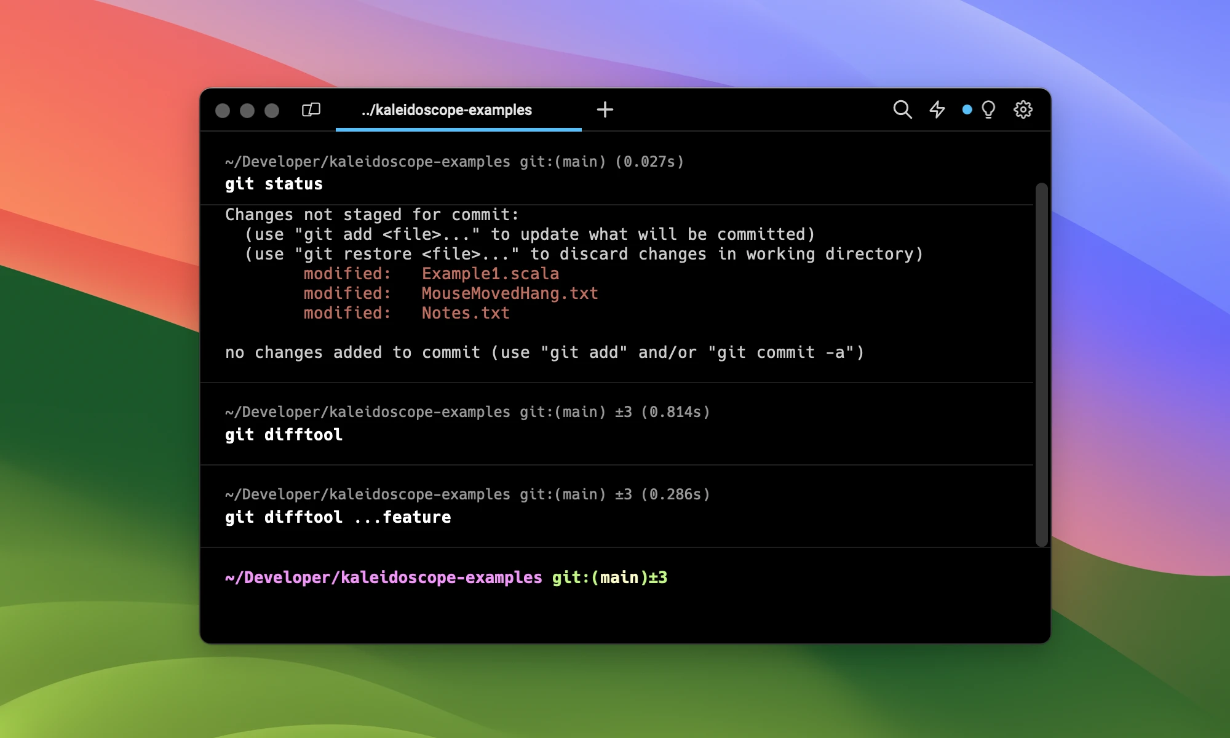Open tips via the lightbulb icon
This screenshot has height=738, width=1230.
click(x=988, y=109)
